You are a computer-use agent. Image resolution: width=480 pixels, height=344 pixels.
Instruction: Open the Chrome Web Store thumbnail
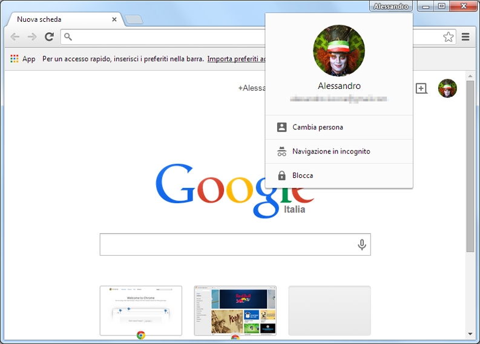pos(235,311)
